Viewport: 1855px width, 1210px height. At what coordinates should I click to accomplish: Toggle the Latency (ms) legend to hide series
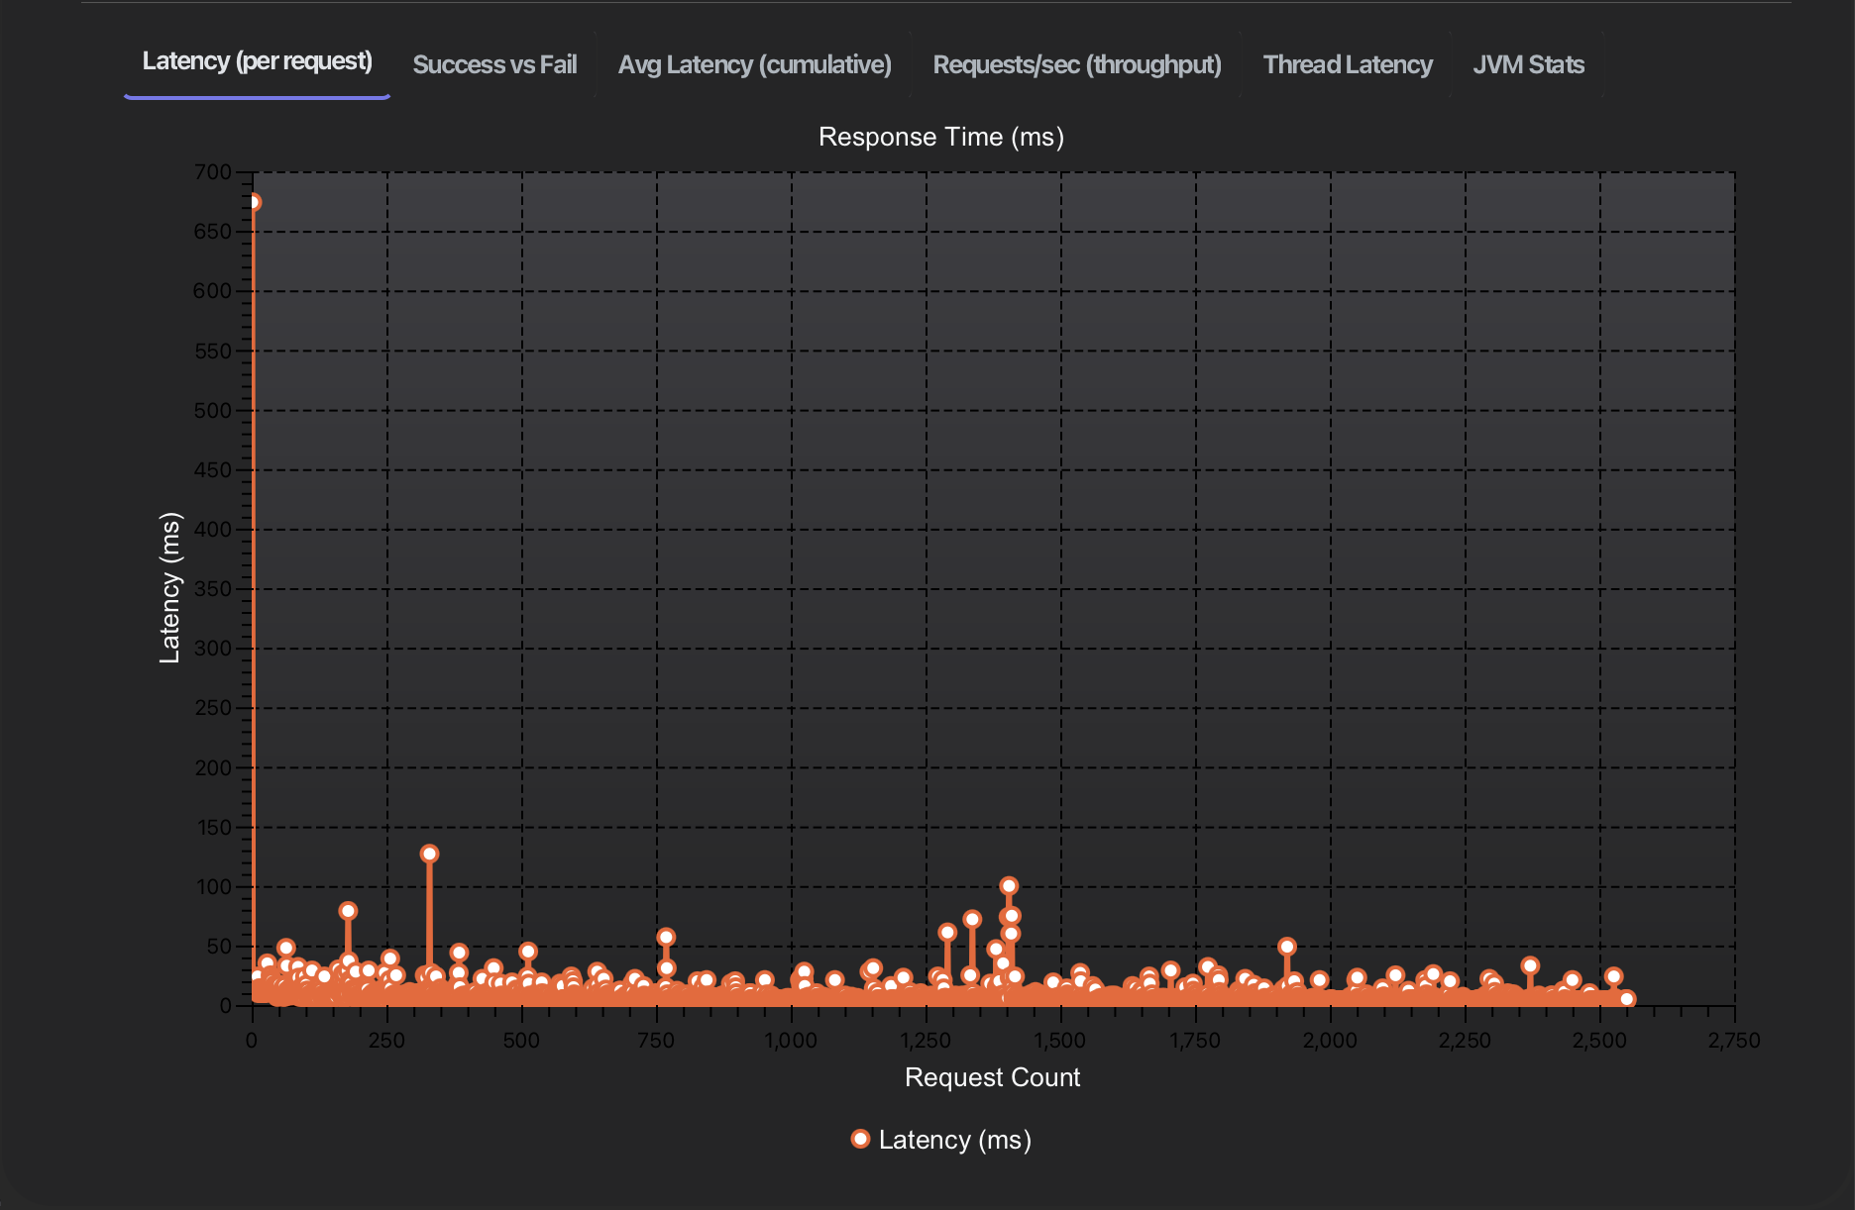(954, 1139)
